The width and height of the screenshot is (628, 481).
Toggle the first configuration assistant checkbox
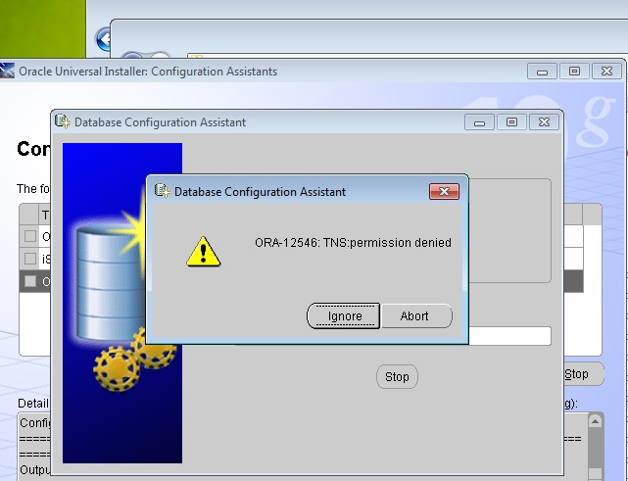tap(30, 236)
